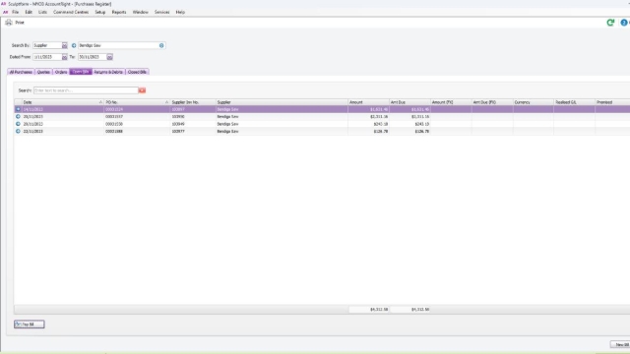This screenshot has height=354, width=630.
Task: Open the Edit menu
Action: tap(29, 12)
